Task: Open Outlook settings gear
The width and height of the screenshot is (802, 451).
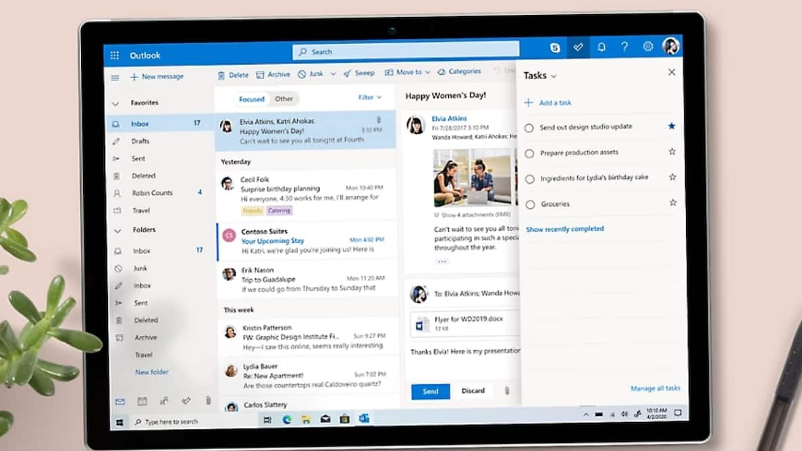Action: 647,47
